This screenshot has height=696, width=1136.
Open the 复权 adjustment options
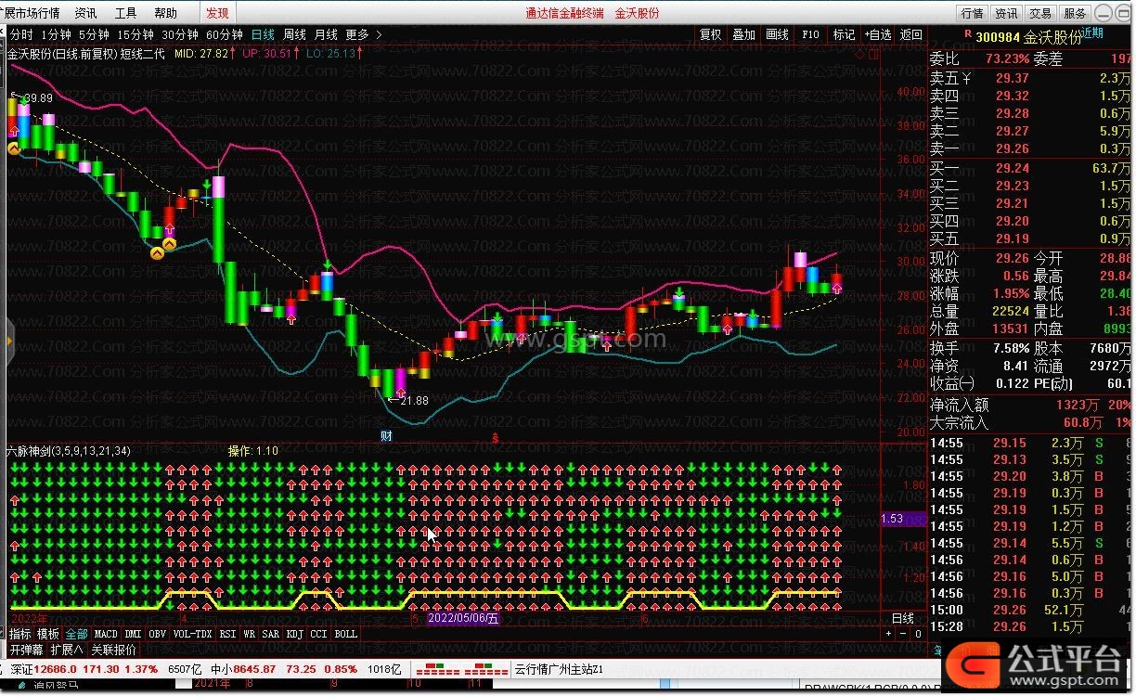click(x=711, y=34)
